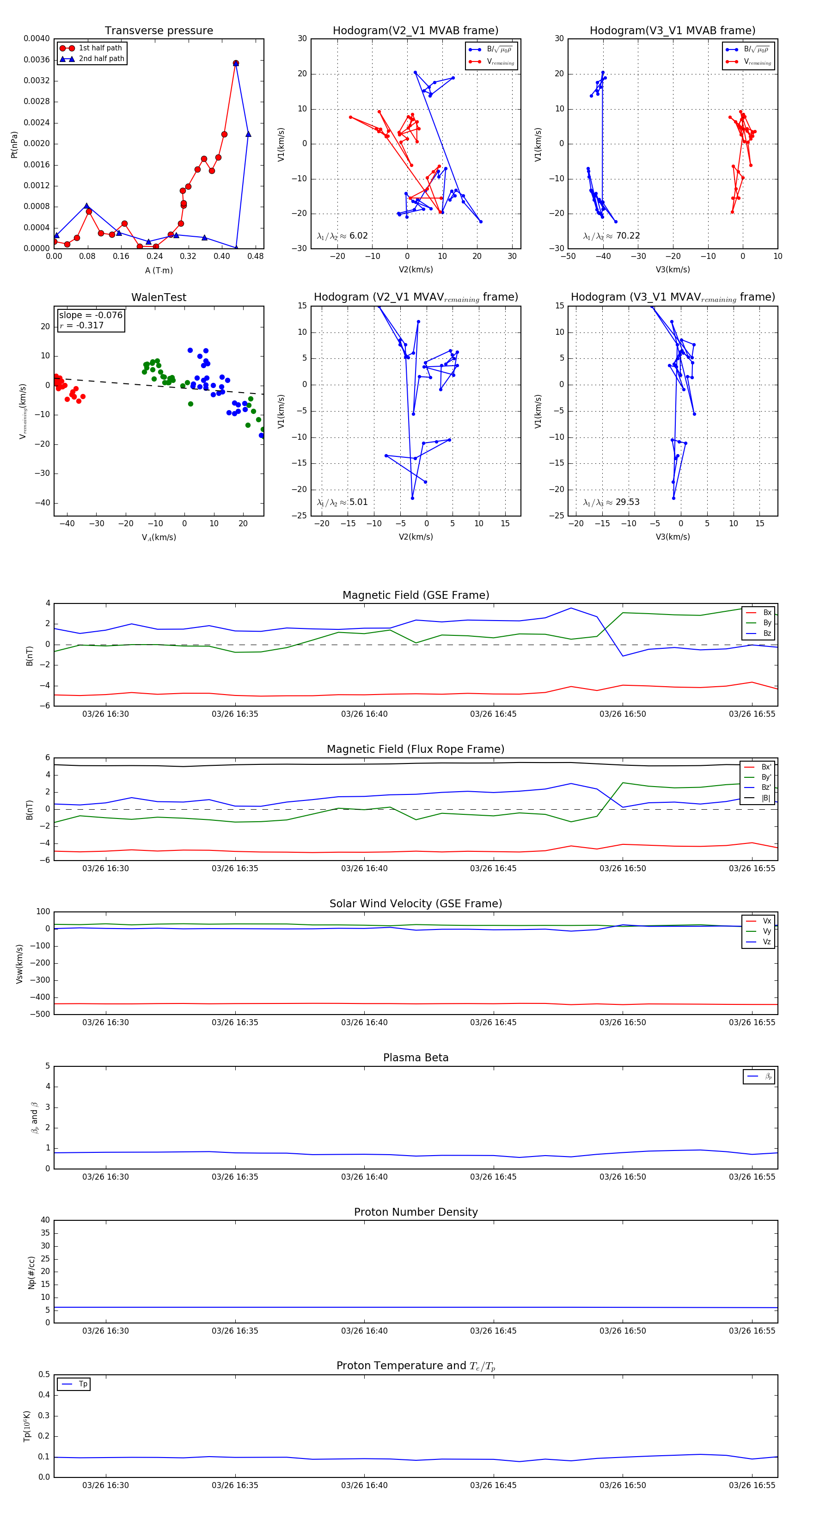Click the "Proton Temperature and Te/Tp" title
The width and height of the screenshot is (832, 1526).
tap(416, 1366)
